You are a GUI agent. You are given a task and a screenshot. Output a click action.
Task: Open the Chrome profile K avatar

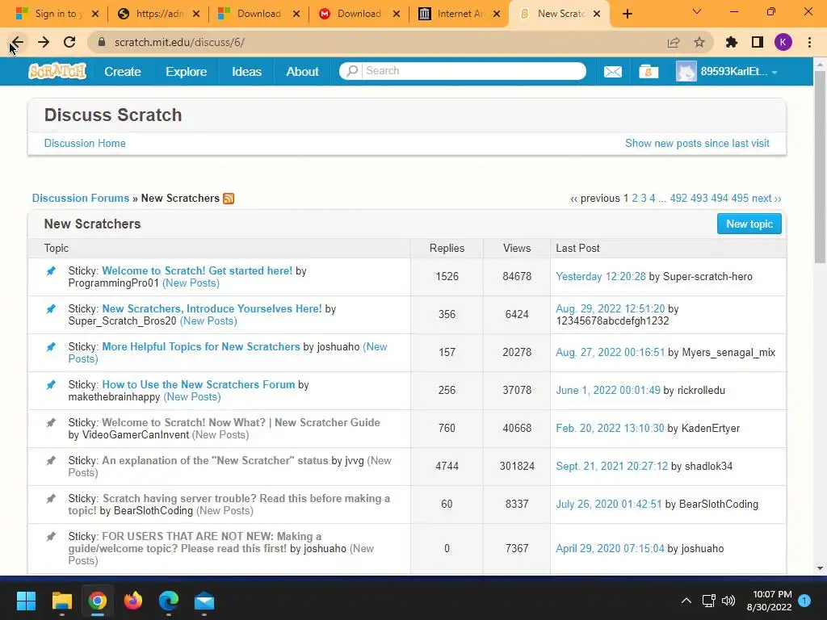tap(783, 42)
